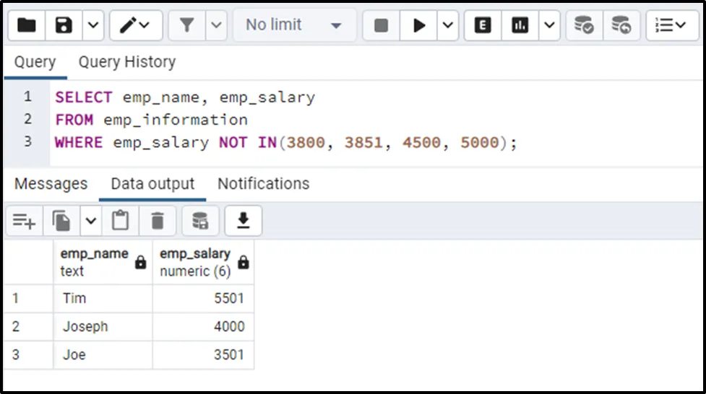Open the Messages tab
Viewport: 706px width, 394px height.
pyautogui.click(x=51, y=184)
